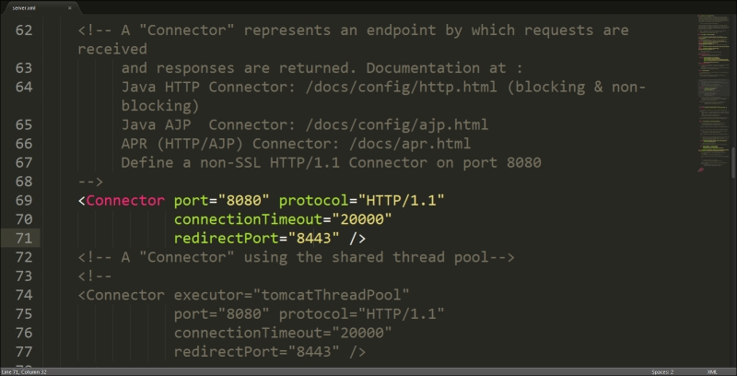Click the tomcatThreadPool executor value
737x376 pixels.
pos(331,295)
